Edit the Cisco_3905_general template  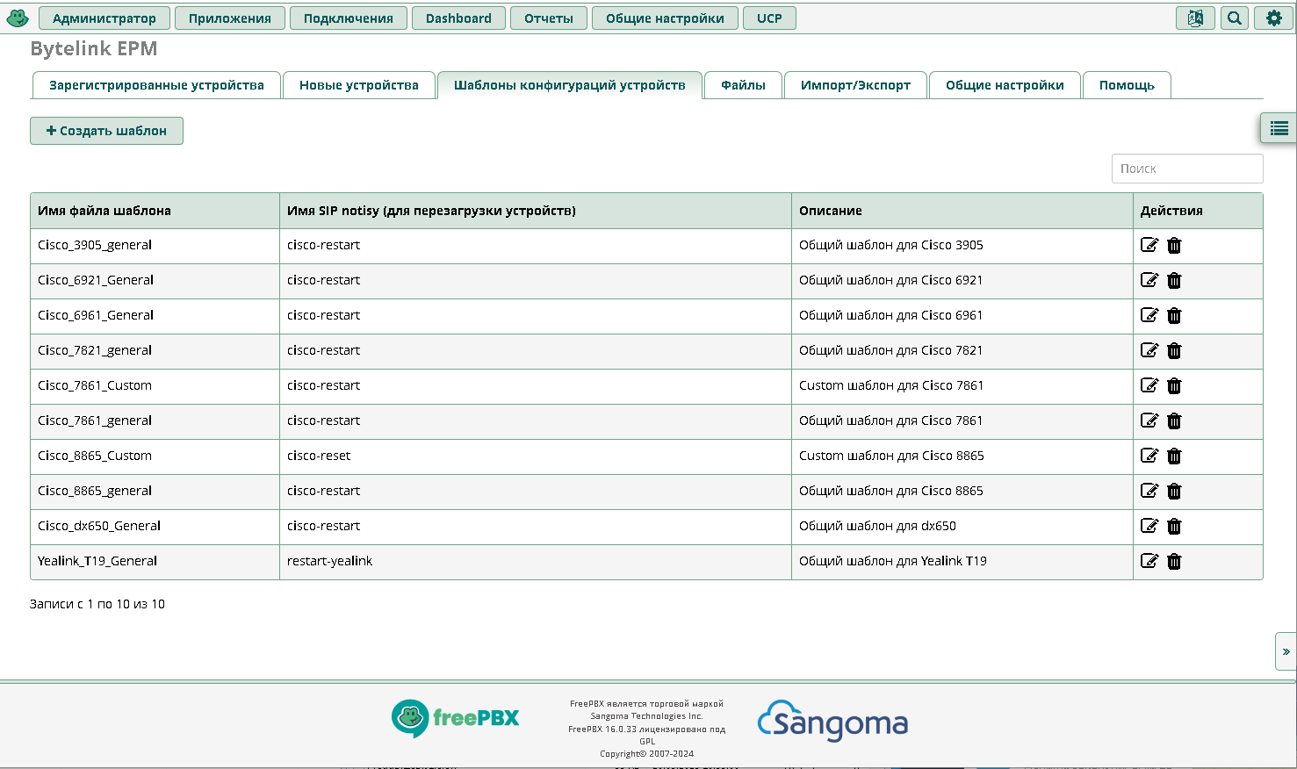tap(1149, 245)
